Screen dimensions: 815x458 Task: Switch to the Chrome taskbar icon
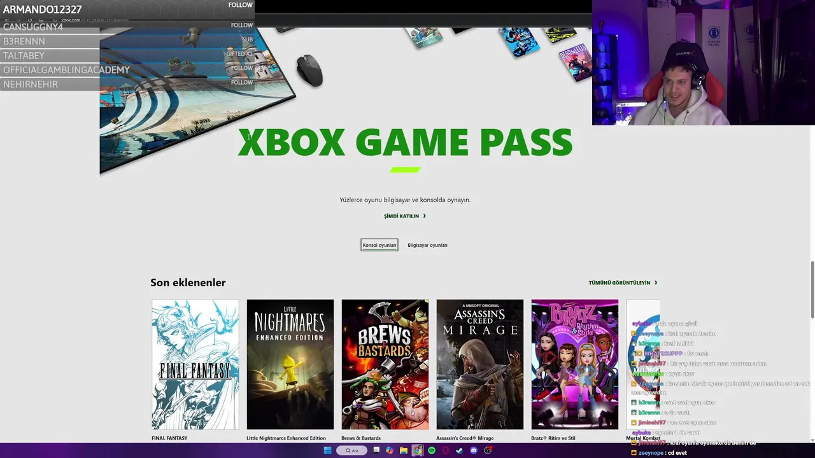(x=418, y=450)
